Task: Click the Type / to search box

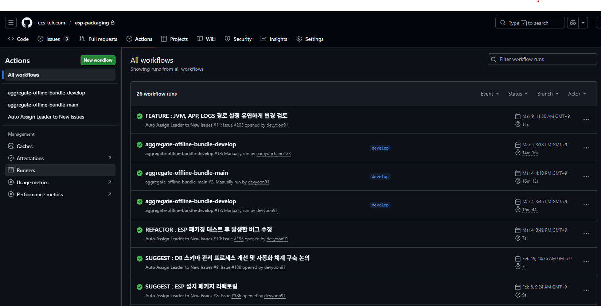Action: tap(530, 23)
